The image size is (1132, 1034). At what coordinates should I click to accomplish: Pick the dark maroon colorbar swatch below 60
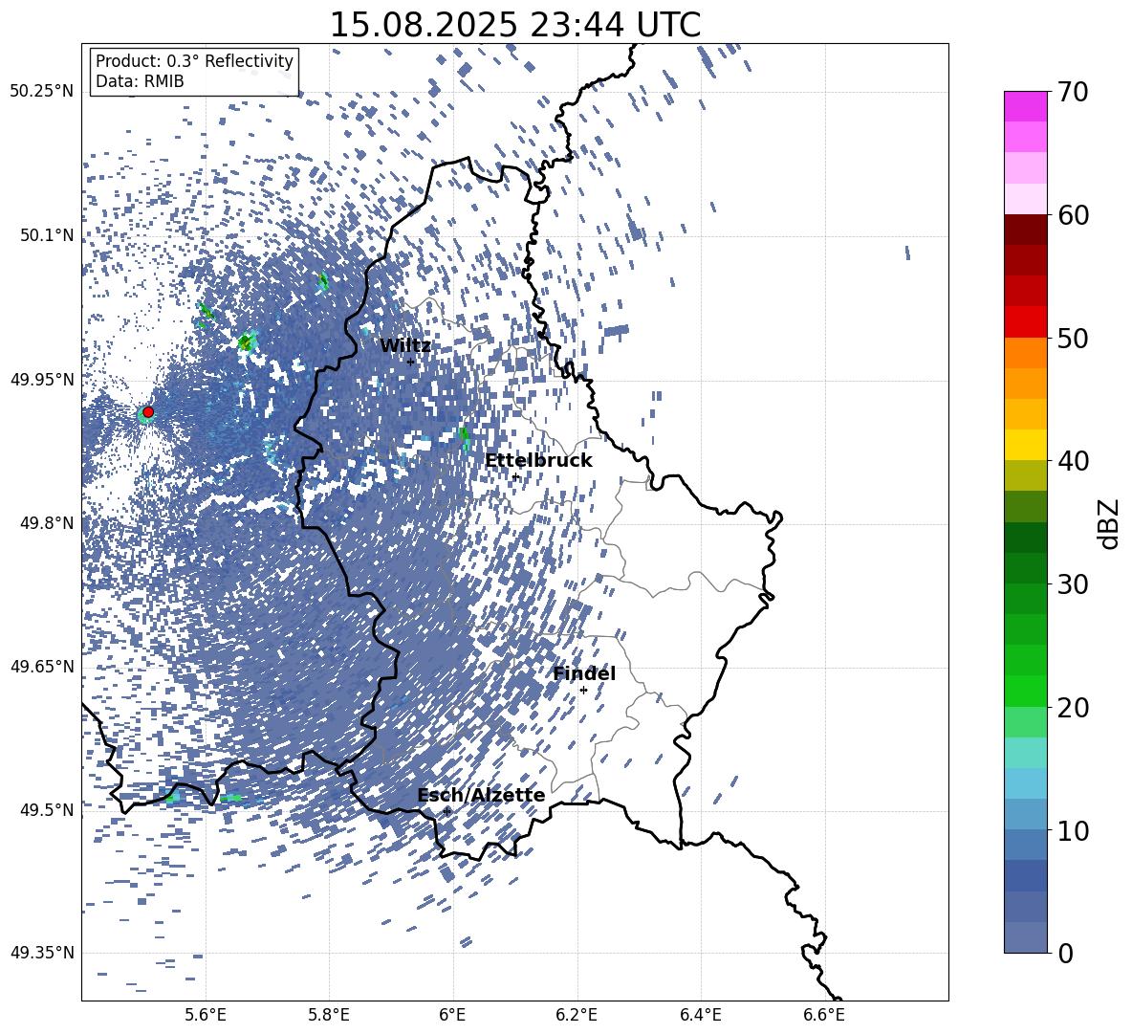(x=1025, y=230)
